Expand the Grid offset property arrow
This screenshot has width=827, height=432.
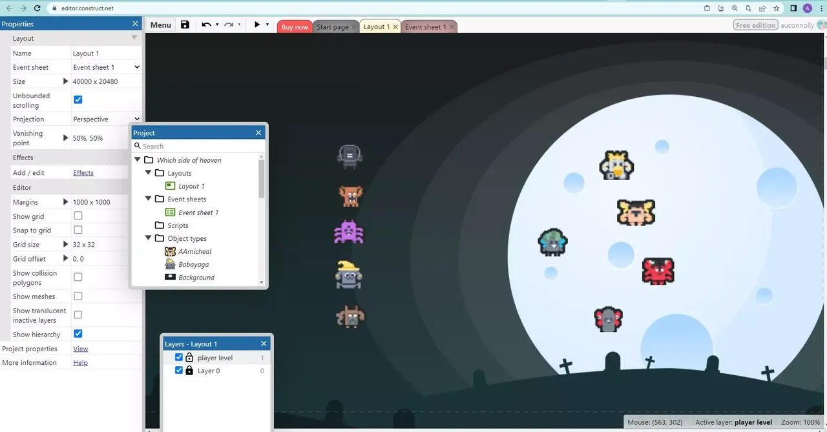(x=65, y=258)
